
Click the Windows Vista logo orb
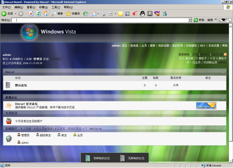(29, 32)
